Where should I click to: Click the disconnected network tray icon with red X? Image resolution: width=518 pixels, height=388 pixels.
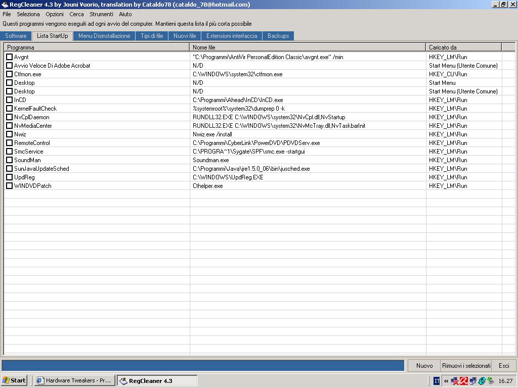[455, 381]
